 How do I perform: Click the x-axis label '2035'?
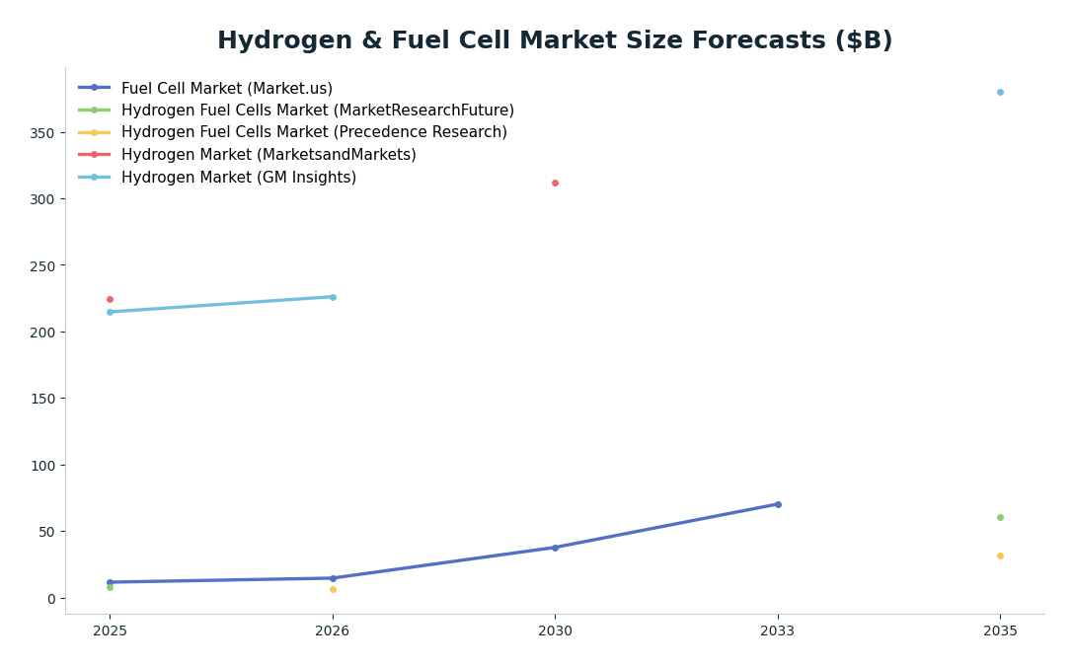[x=1000, y=630]
